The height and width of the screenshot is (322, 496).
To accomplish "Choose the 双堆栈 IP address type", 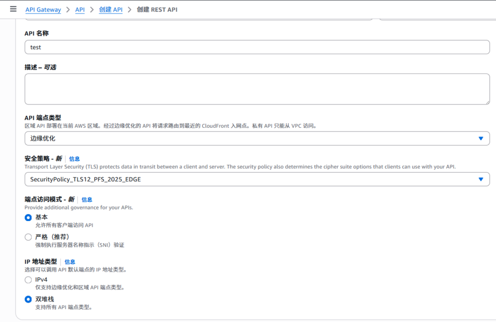I will point(28,299).
